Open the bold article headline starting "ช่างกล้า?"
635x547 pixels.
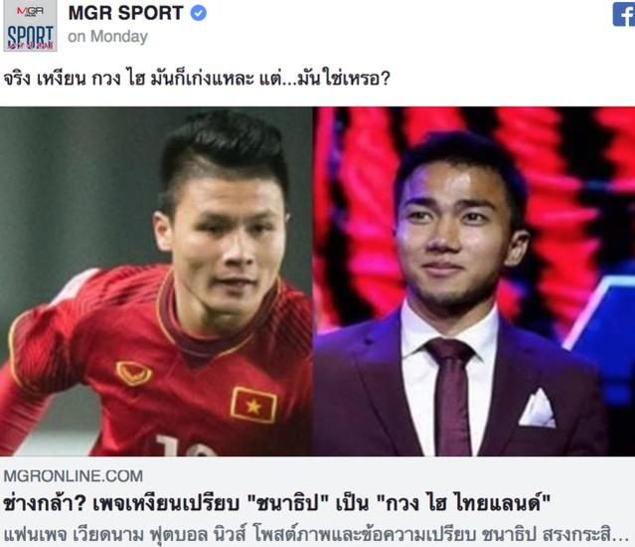coord(277,504)
